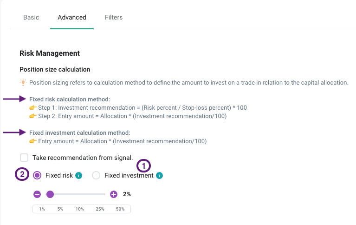Click the minus icon to decrease risk percent

tap(37, 194)
